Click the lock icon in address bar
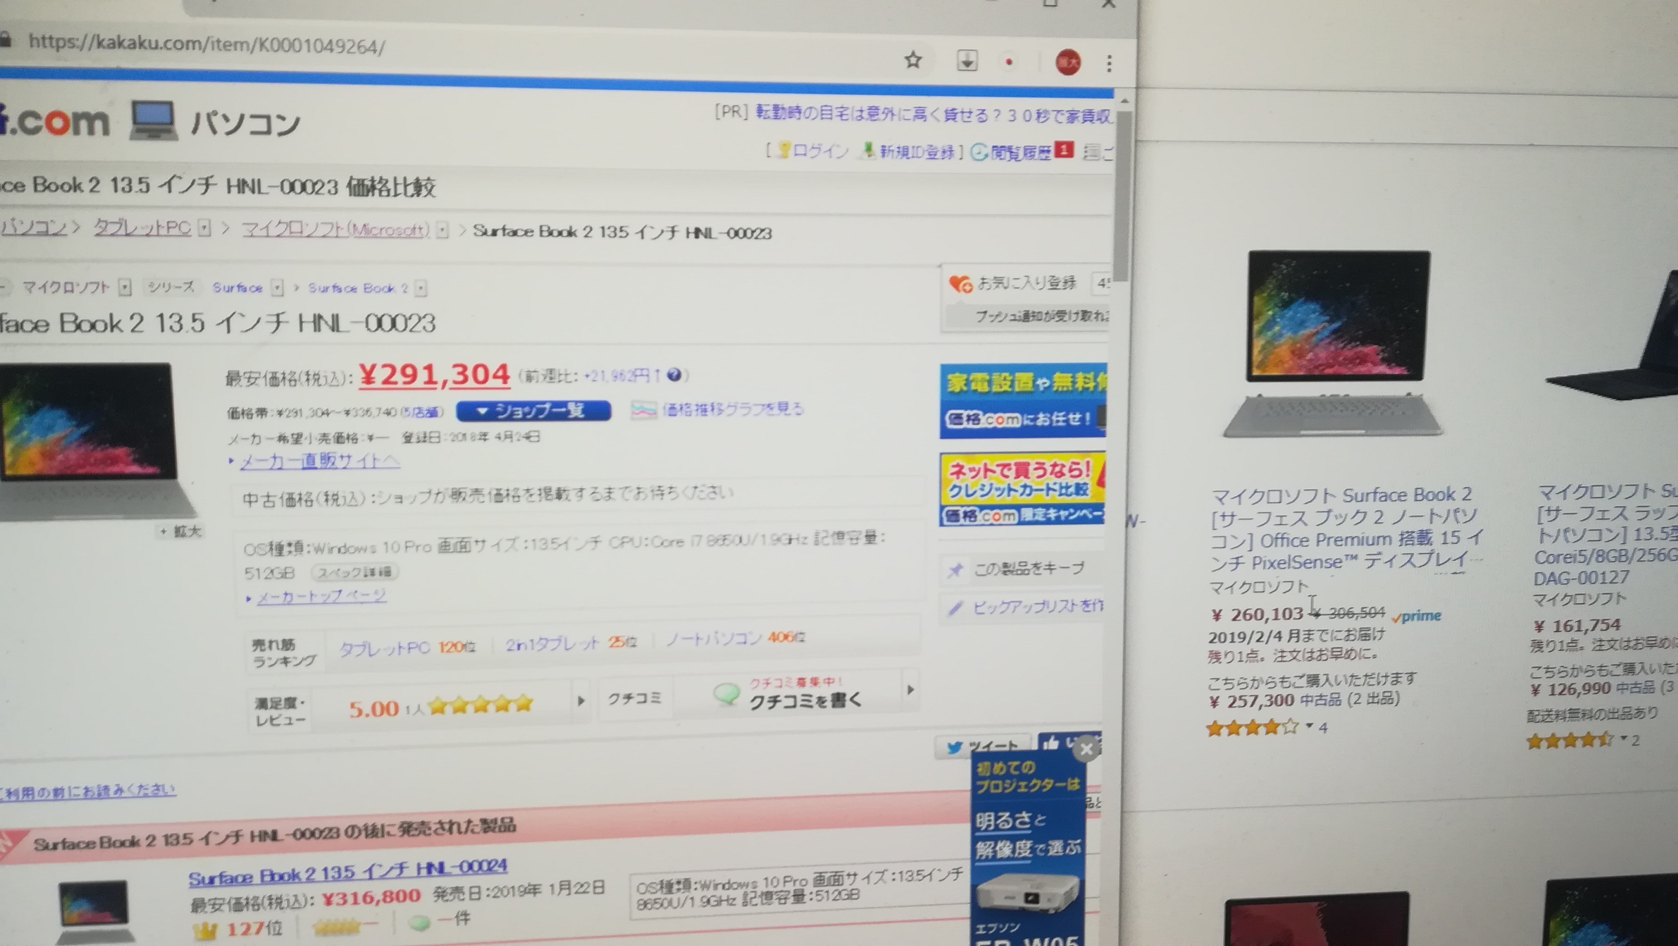The image size is (1678, 946). pos(5,40)
